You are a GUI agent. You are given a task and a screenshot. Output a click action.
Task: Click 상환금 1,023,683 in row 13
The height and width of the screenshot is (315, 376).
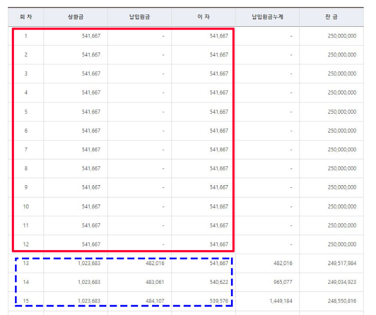(x=89, y=263)
